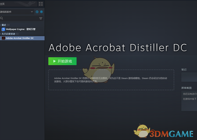Click the 笔记 notes heading
Screen dimensions: 197x140
point(184,70)
